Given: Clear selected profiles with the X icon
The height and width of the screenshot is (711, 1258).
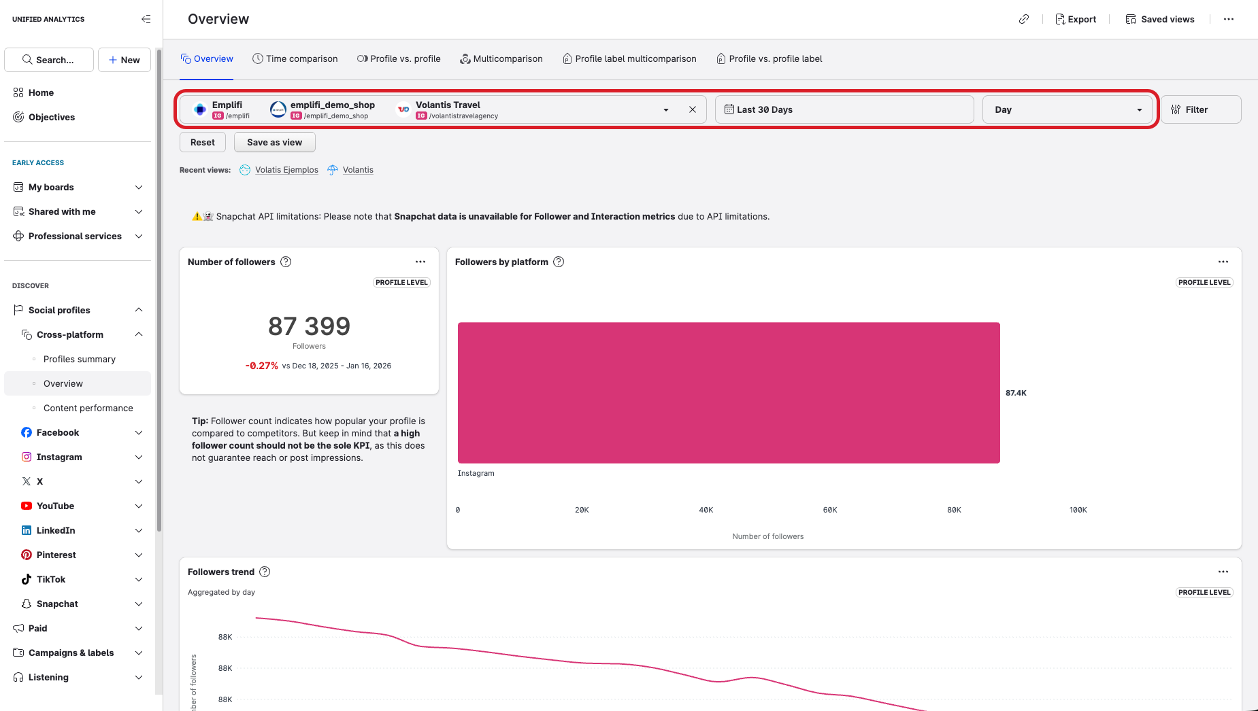Looking at the screenshot, I should [692, 109].
